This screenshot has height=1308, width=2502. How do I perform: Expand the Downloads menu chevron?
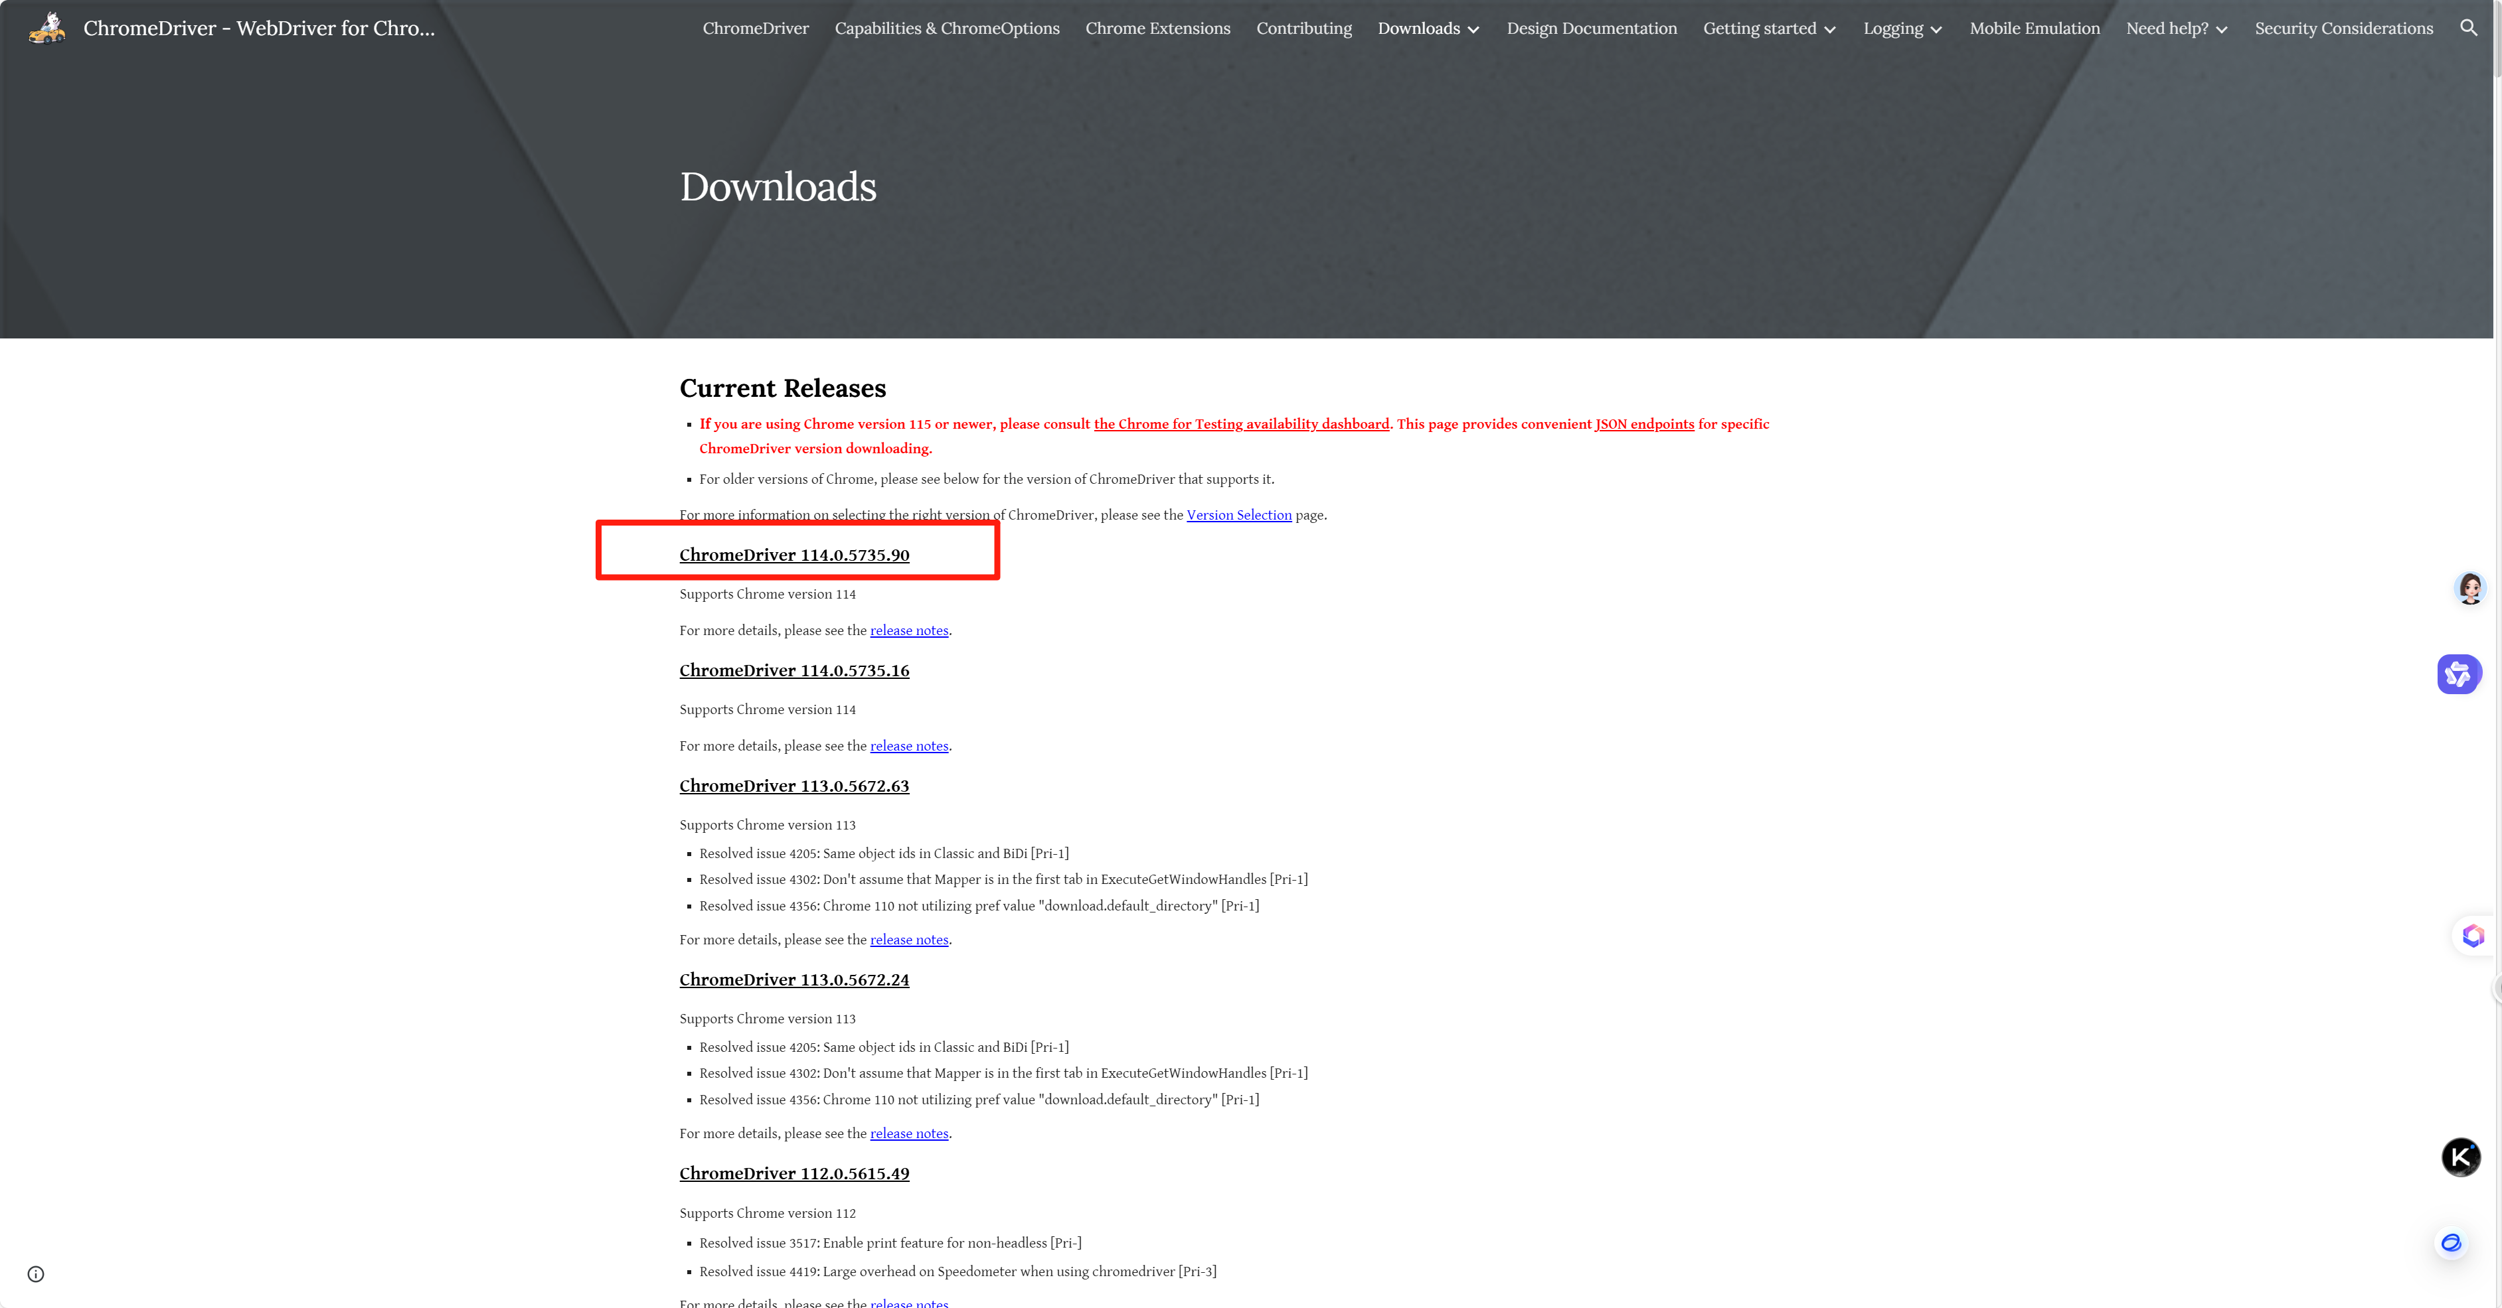[1473, 30]
